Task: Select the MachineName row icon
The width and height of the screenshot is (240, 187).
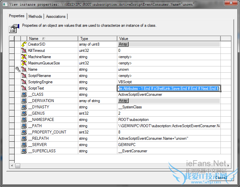Action: [x=24, y=57]
